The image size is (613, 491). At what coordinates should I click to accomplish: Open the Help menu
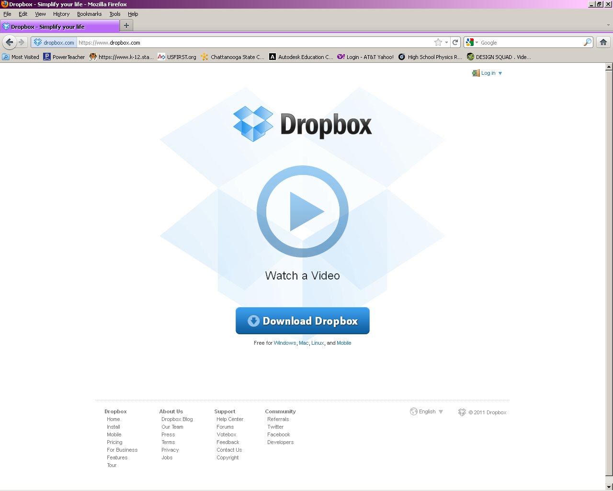coord(133,14)
